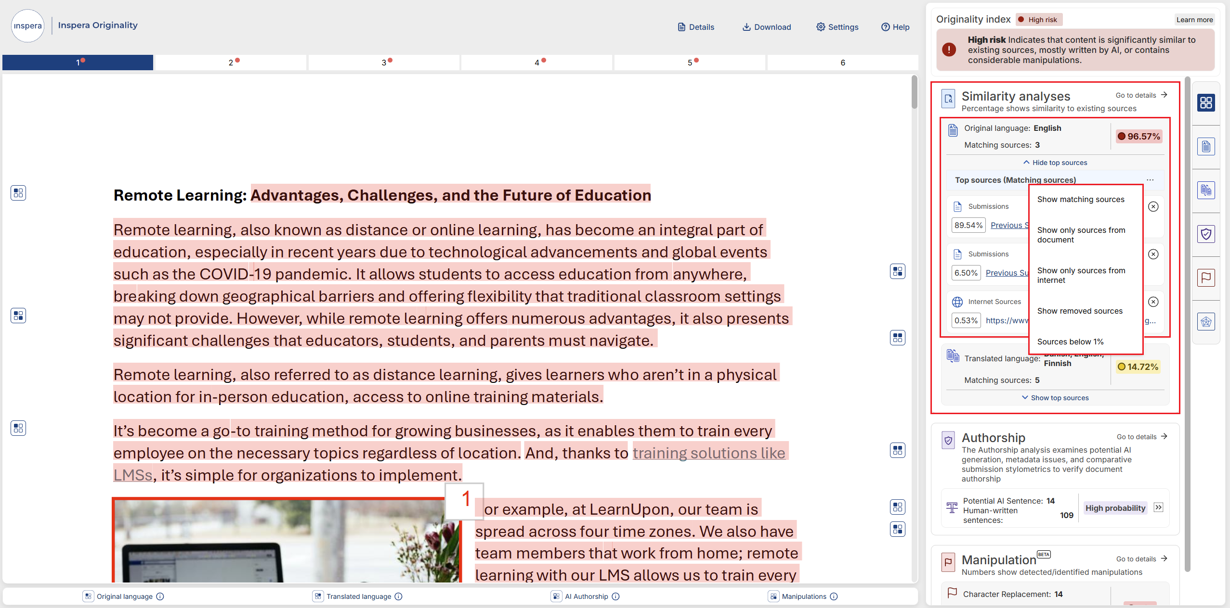The height and width of the screenshot is (608, 1230).
Task: Go to page 5 tab
Action: pos(690,63)
